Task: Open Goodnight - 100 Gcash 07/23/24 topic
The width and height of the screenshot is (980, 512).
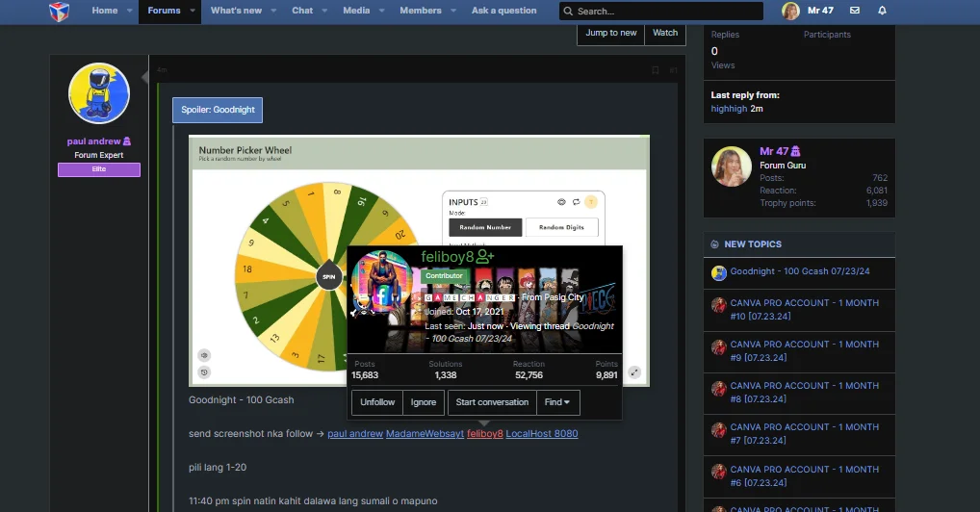Action: [x=800, y=271]
